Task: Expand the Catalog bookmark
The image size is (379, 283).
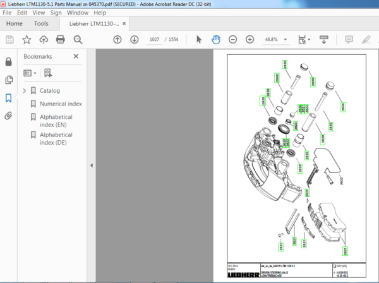Action: pos(25,90)
